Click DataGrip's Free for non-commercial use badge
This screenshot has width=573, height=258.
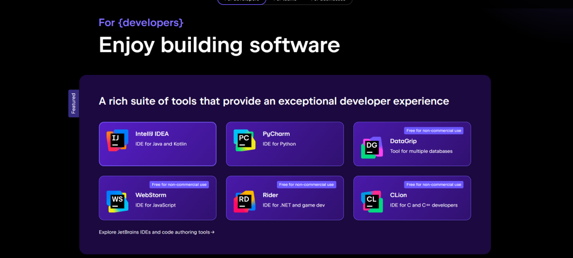433,131
